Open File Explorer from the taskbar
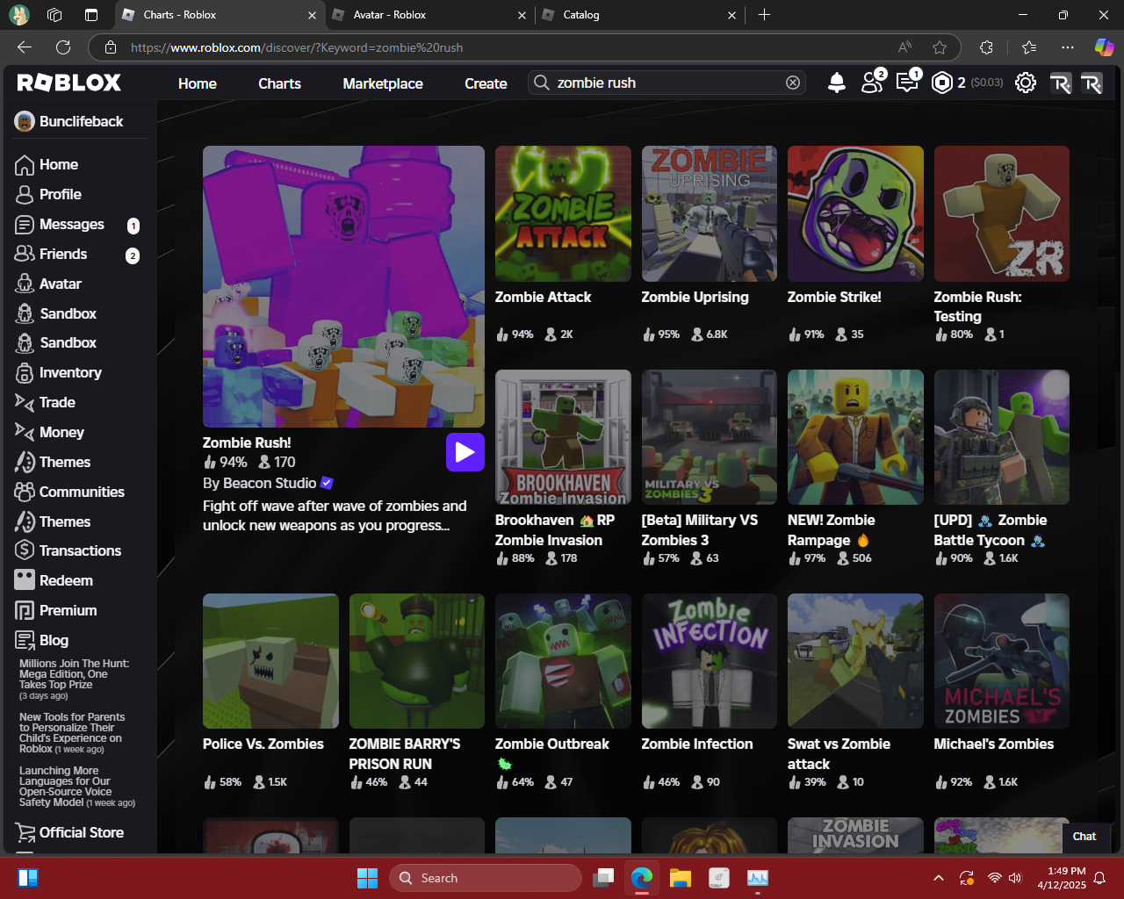 click(681, 878)
